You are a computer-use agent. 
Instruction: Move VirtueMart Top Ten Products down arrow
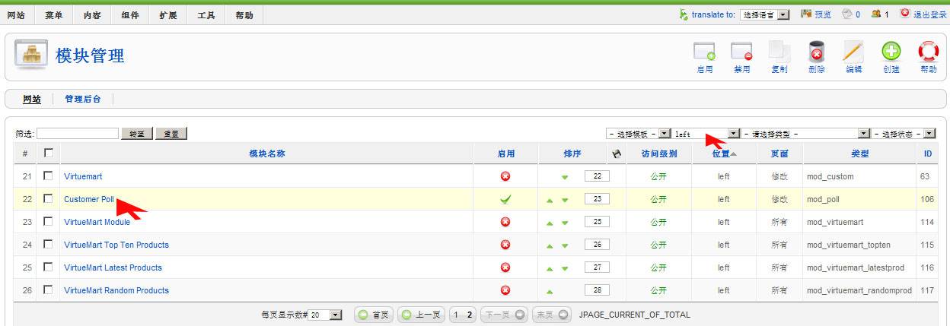[x=565, y=245]
